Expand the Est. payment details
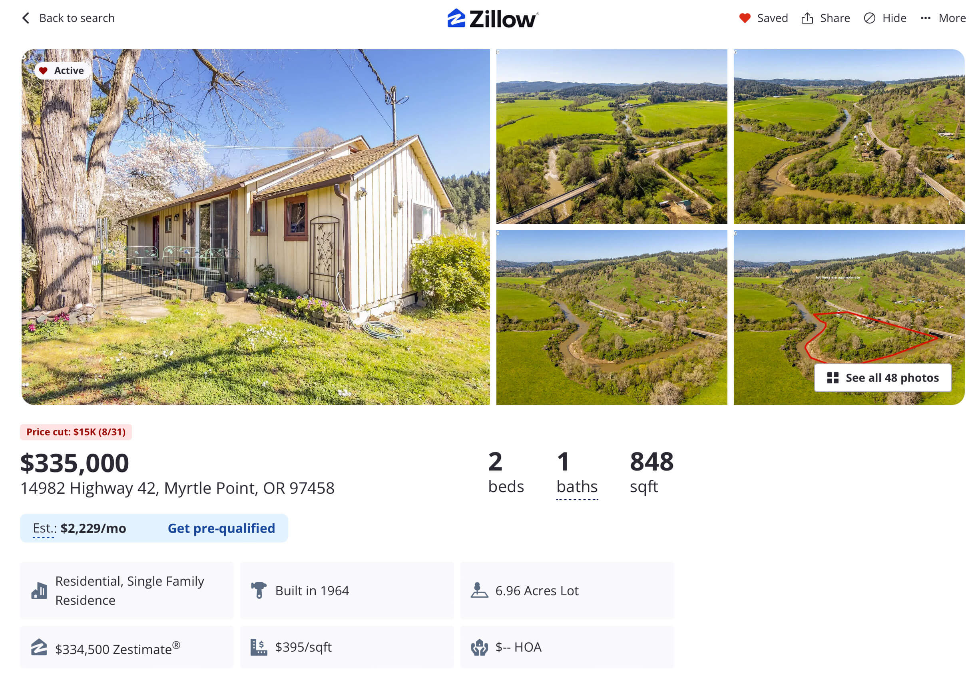 pos(44,528)
